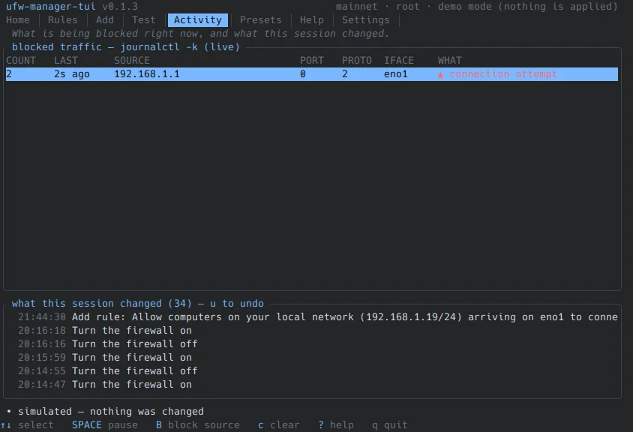Click the c clear shortcut
The width and height of the screenshot is (633, 432).
coord(278,425)
